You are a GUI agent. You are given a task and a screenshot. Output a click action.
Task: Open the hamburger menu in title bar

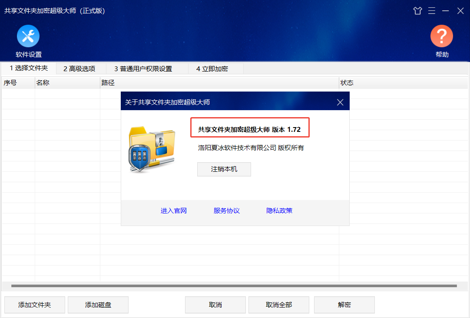[x=432, y=11]
